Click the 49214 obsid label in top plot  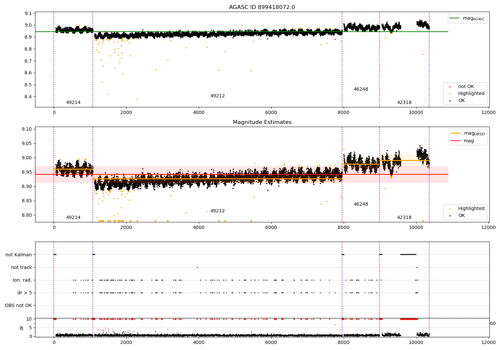pos(73,103)
